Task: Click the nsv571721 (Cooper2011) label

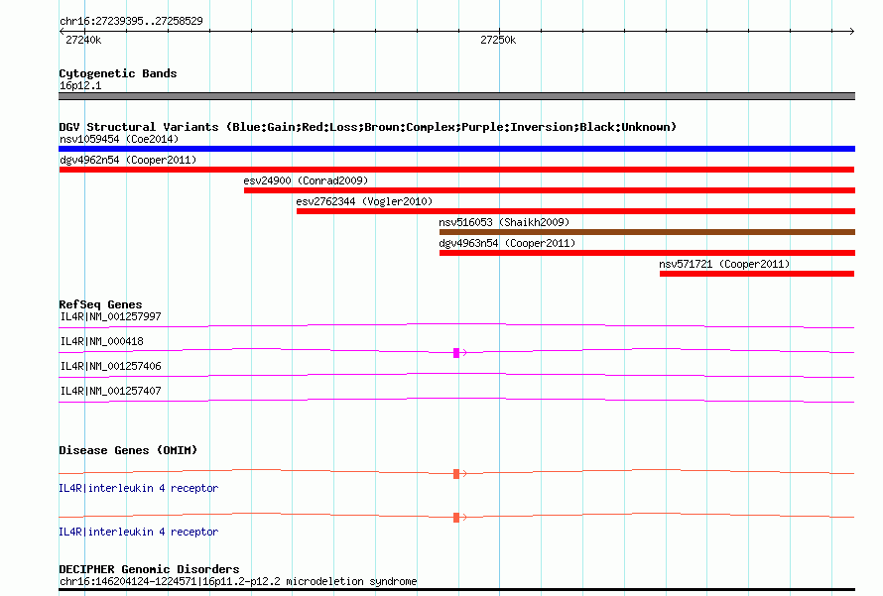Action: [725, 264]
